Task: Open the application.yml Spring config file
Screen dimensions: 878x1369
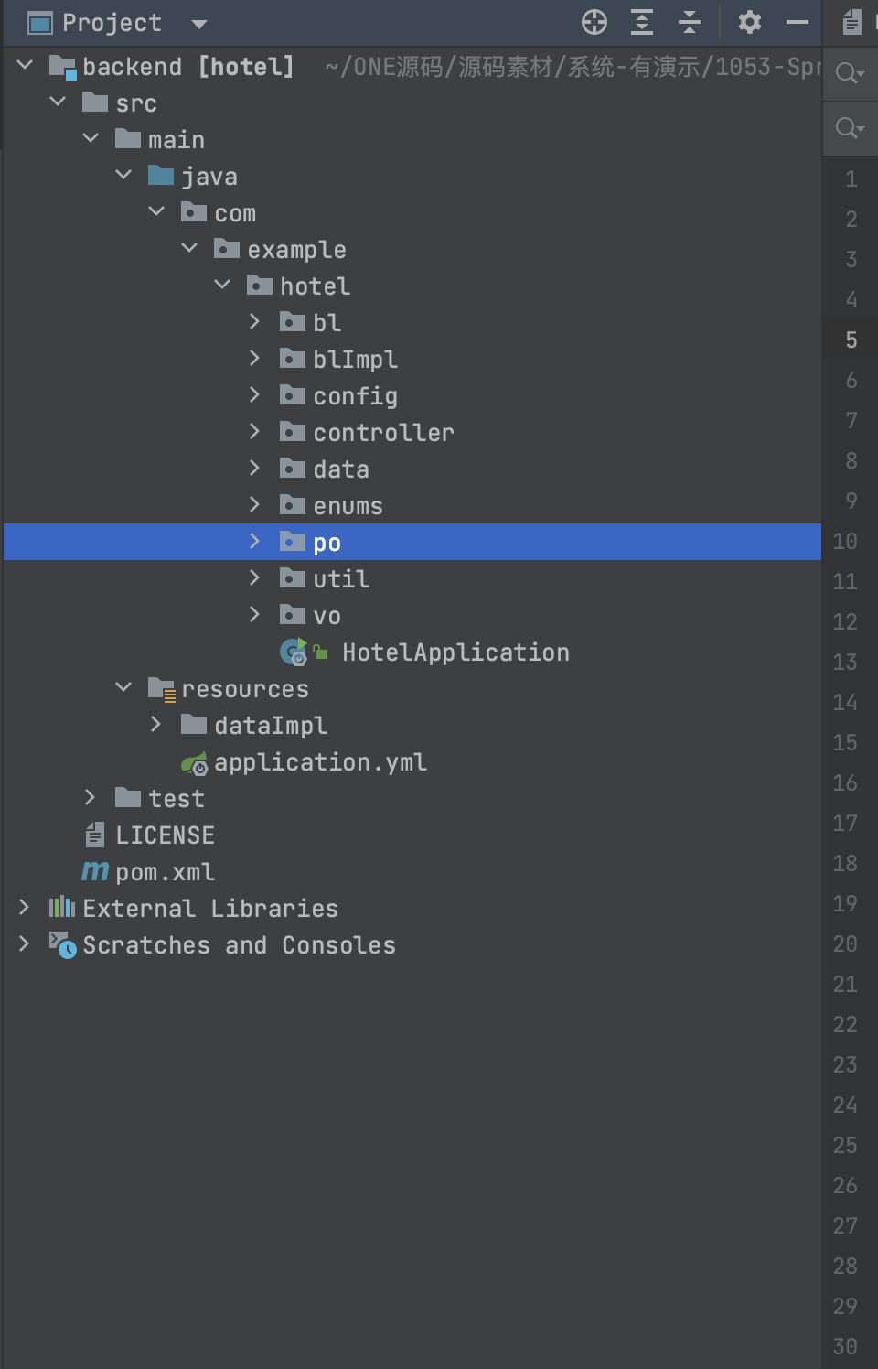Action: pyautogui.click(x=320, y=762)
